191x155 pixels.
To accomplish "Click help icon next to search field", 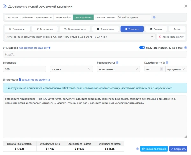I will 154,17.
